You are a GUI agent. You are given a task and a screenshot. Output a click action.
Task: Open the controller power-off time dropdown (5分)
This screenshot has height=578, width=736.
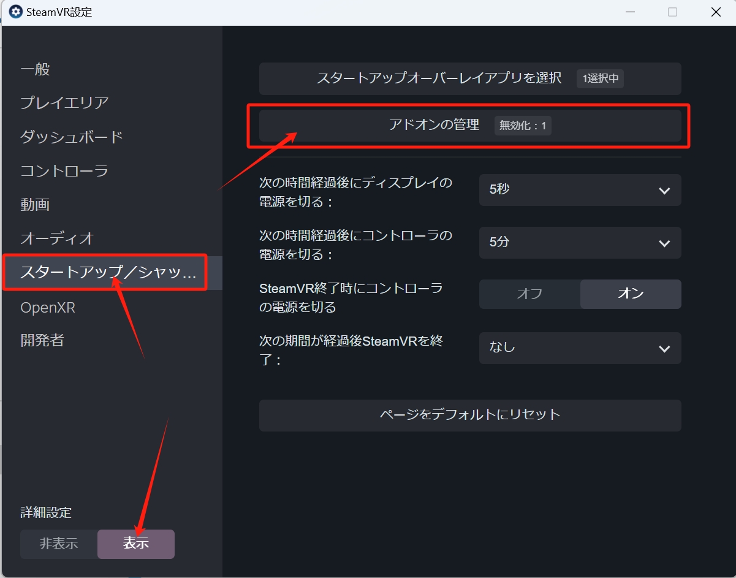pyautogui.click(x=580, y=243)
